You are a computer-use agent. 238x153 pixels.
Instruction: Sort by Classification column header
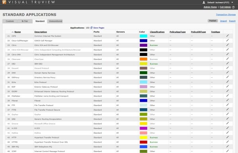[x=157, y=32]
